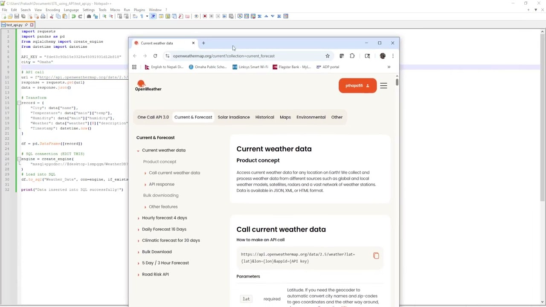Open Find with the binoculars icon

pos(89,16)
